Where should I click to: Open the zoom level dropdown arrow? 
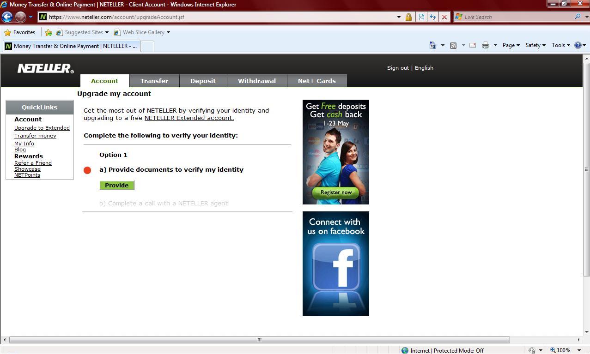pyautogui.click(x=579, y=350)
